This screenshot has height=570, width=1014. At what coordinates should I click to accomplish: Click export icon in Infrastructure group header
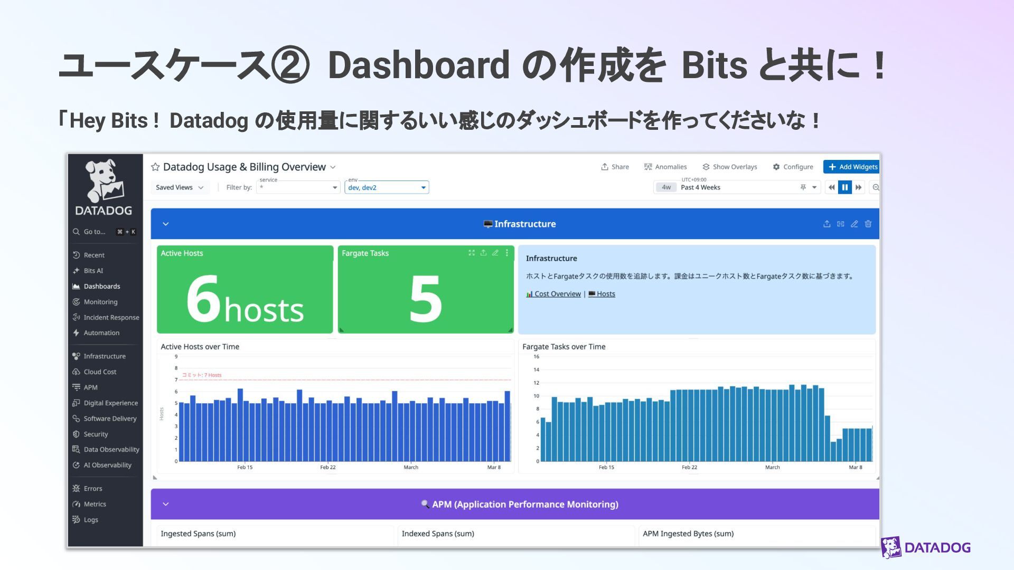[x=827, y=224]
